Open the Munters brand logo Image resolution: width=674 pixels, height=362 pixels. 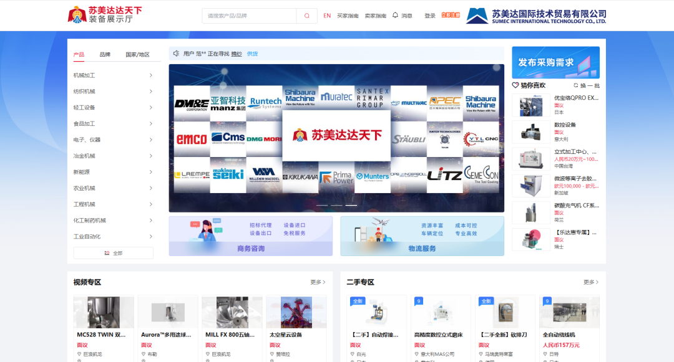tap(372, 177)
